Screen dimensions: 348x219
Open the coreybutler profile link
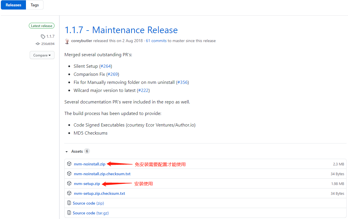(x=82, y=41)
